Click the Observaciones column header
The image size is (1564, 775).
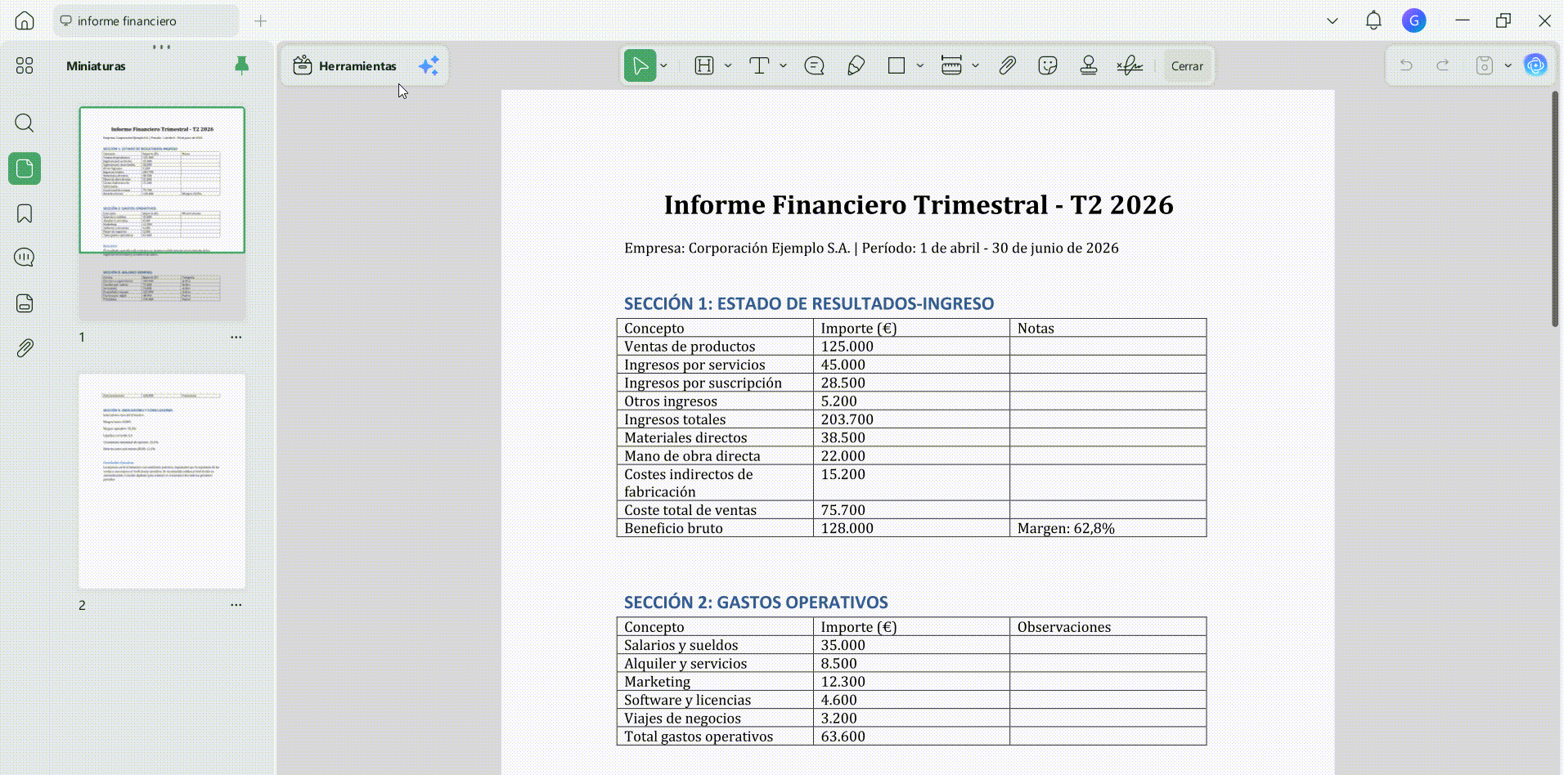point(1064,627)
